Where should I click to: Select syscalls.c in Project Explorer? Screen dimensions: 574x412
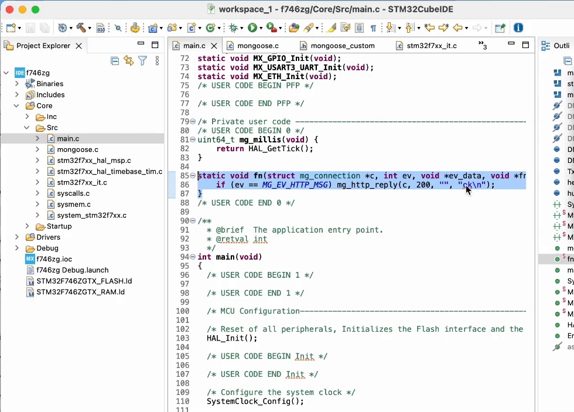(x=73, y=193)
